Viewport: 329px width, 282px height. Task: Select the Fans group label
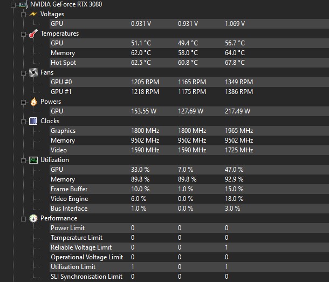[47, 72]
